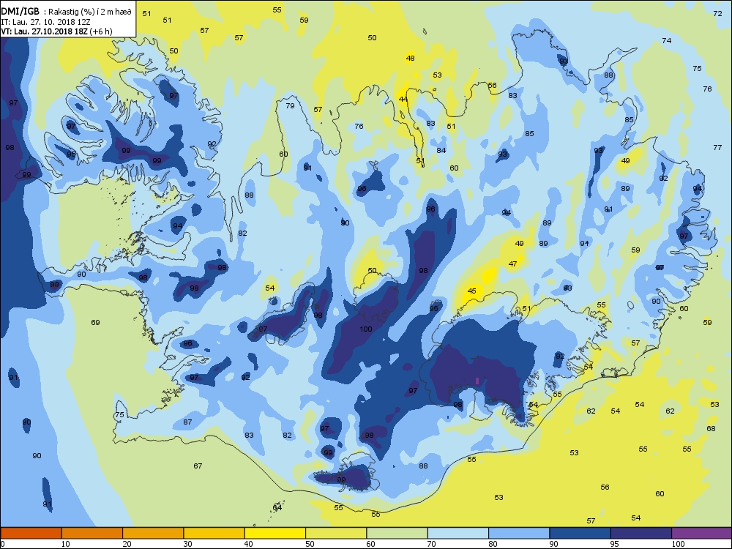This screenshot has height=549, width=732.
Task: Click the '45' value in the yellow patch
Action: click(x=472, y=291)
